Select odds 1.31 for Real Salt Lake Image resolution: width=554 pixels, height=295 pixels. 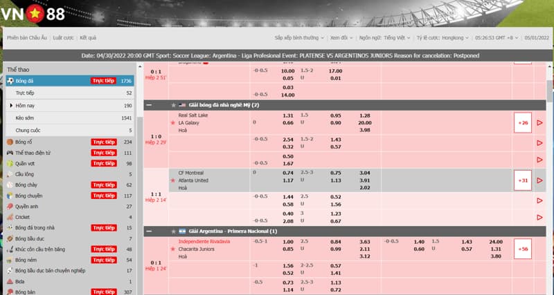[x=288, y=115]
